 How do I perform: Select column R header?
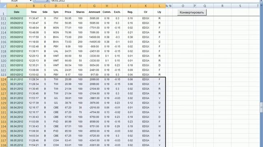222,6
